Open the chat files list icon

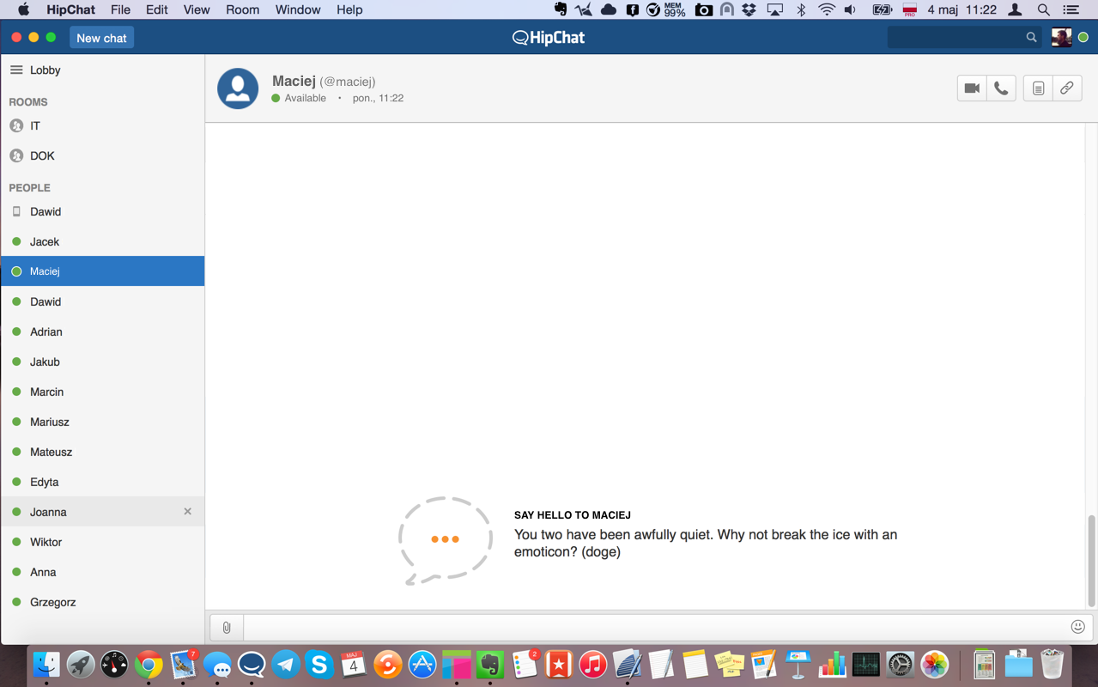pyautogui.click(x=1038, y=88)
